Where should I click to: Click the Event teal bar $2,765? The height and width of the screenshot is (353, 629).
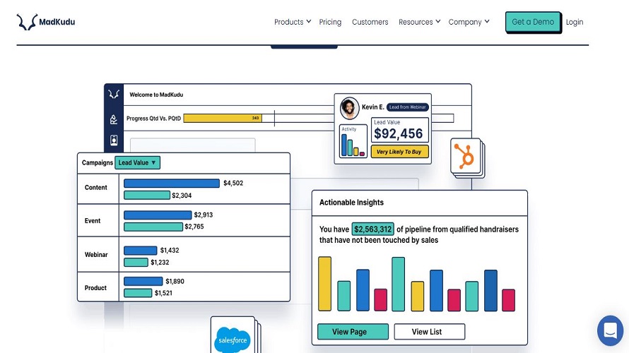(x=153, y=227)
